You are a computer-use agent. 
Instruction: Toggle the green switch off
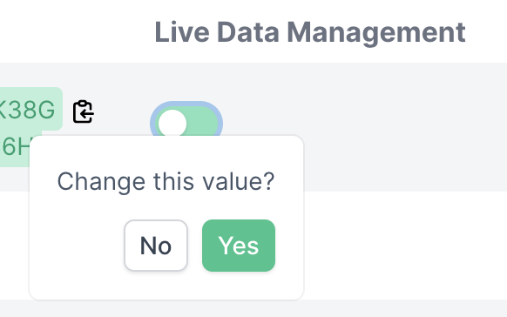tap(186, 121)
